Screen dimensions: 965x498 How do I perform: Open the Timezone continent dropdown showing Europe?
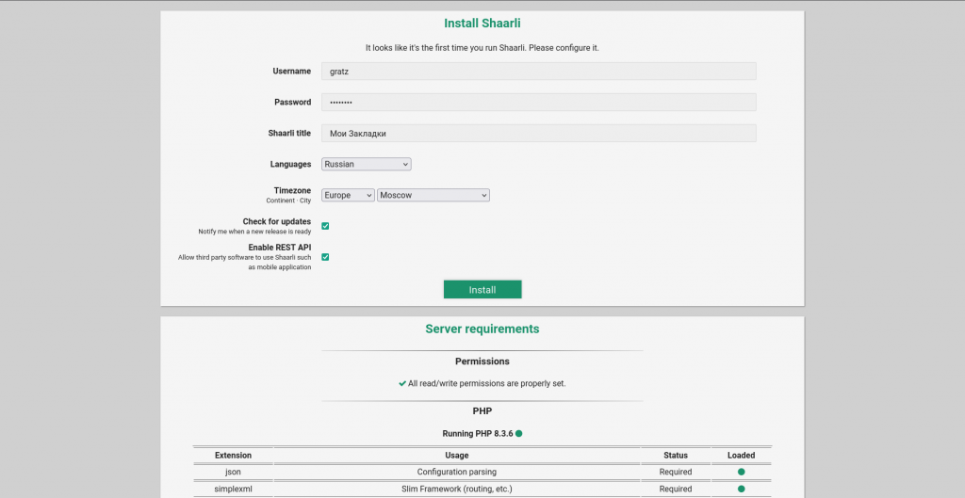(x=348, y=195)
